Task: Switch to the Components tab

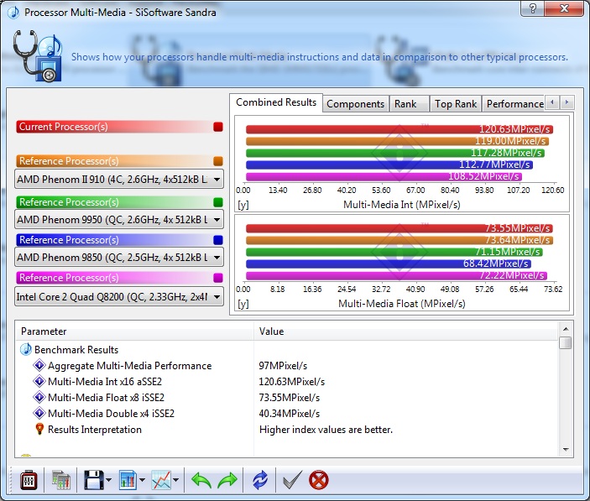Action: tap(355, 104)
